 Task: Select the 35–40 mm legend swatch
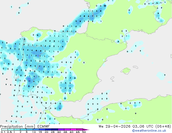(x=67, y=129)
